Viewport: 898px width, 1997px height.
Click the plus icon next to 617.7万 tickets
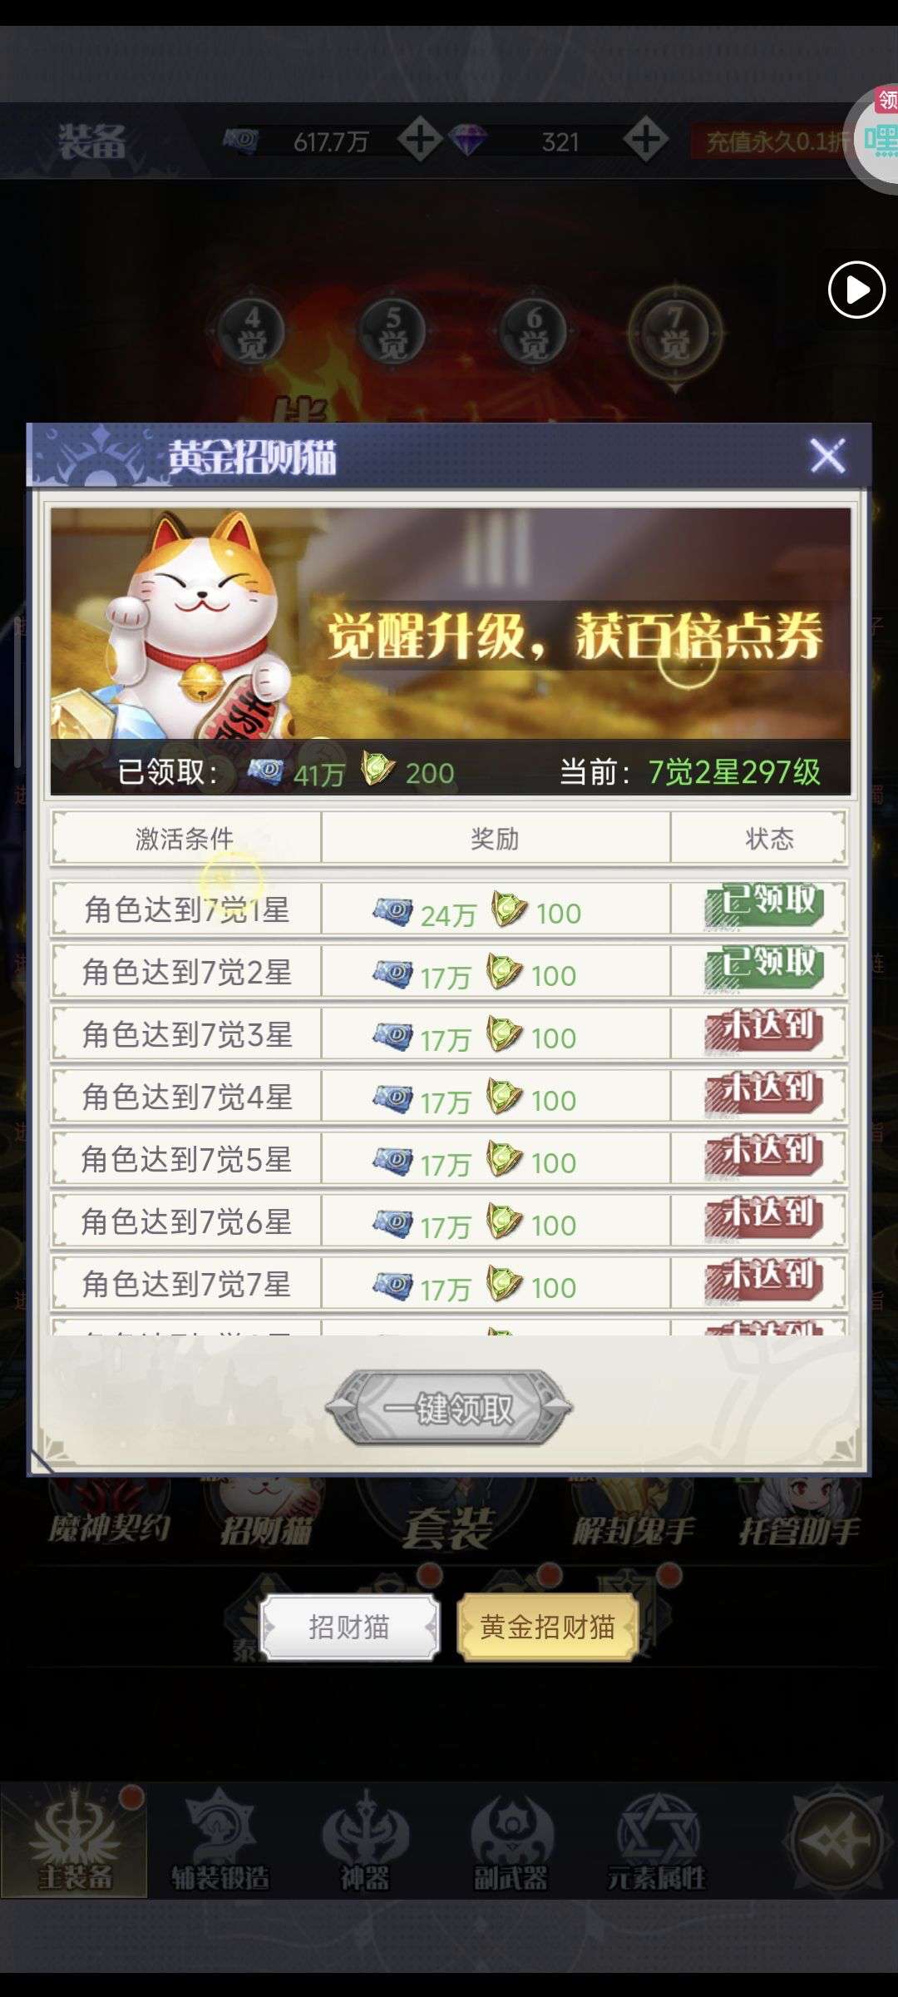(x=419, y=140)
